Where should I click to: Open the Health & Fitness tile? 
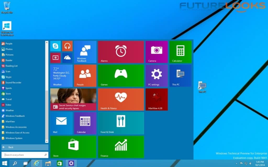(121, 99)
